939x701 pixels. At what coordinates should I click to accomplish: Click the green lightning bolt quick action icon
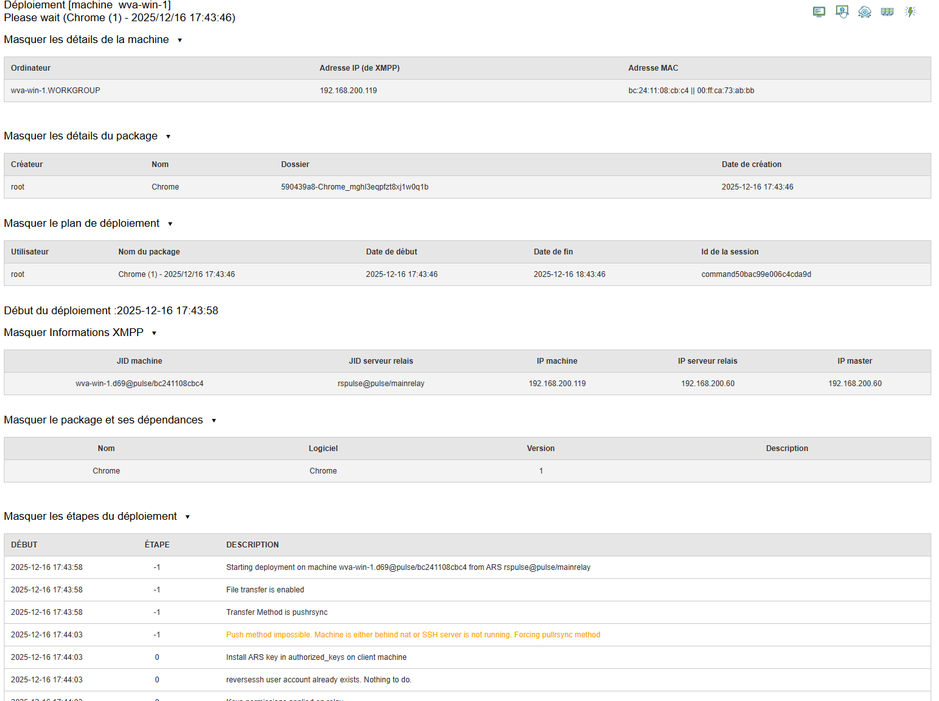[x=910, y=12]
